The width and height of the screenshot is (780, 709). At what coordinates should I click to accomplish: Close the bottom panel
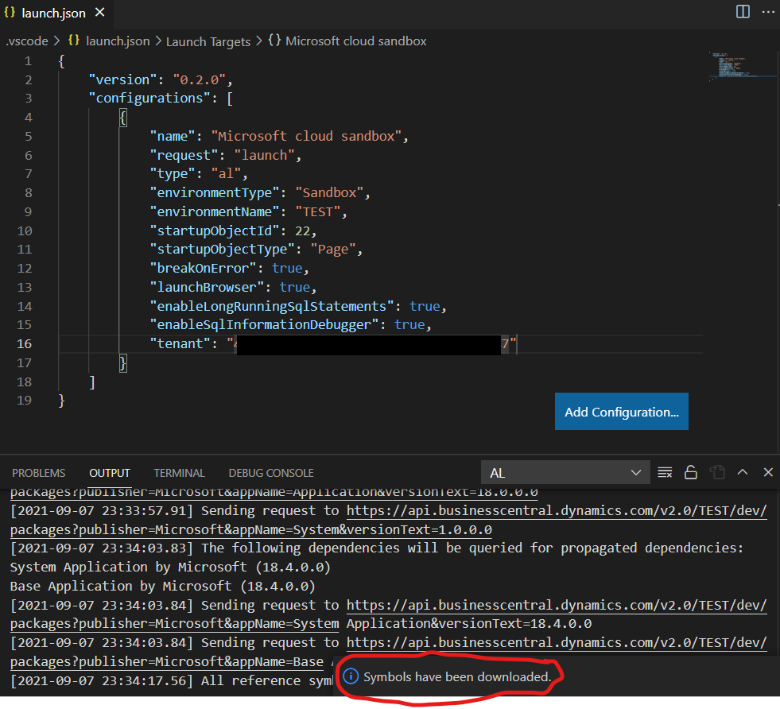click(768, 472)
